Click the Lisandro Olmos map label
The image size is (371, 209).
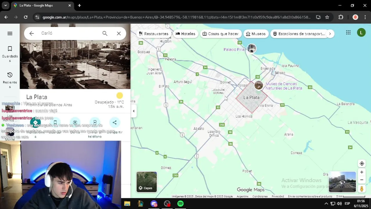(214, 134)
